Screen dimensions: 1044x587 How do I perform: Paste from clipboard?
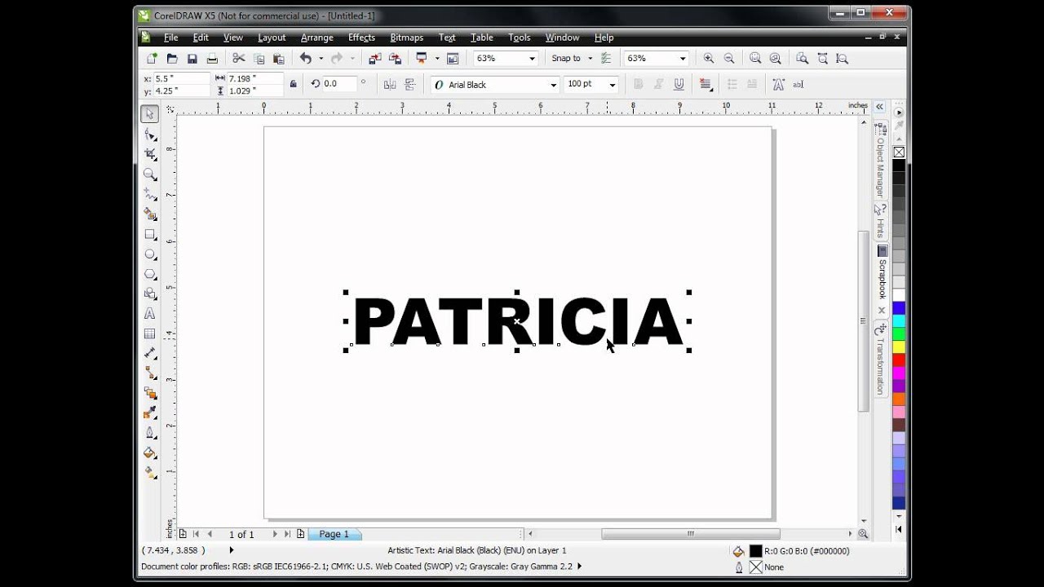pyautogui.click(x=278, y=59)
